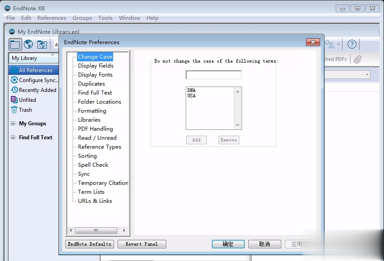Click the paperclip attachment icon

point(357,59)
